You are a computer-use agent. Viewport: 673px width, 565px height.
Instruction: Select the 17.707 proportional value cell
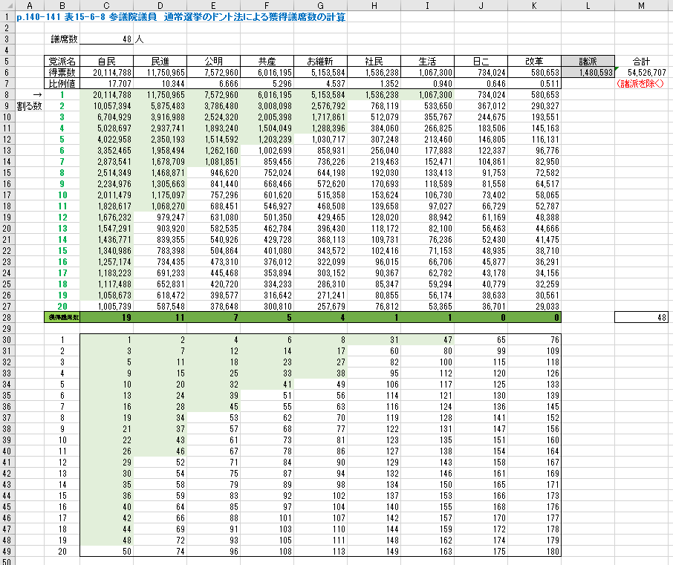tap(106, 84)
